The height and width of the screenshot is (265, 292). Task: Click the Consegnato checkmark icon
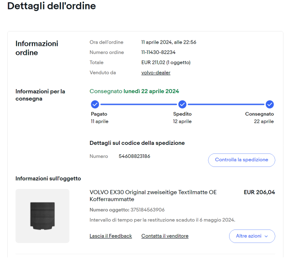pos(270,104)
